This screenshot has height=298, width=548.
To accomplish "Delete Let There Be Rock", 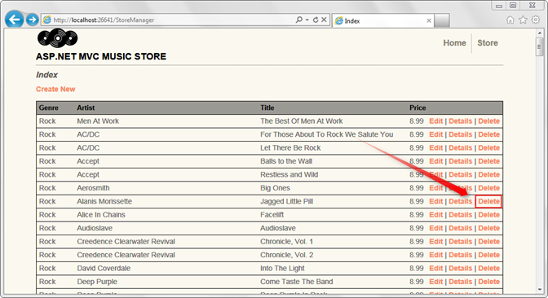I will coord(489,148).
